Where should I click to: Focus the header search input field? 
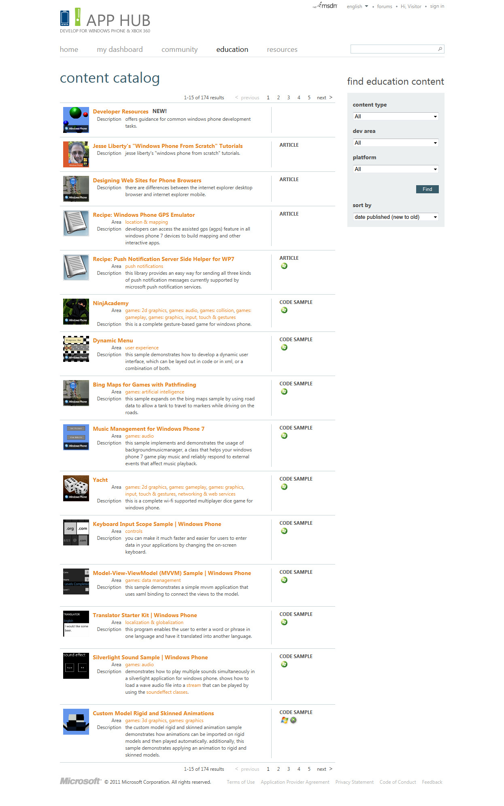393,49
